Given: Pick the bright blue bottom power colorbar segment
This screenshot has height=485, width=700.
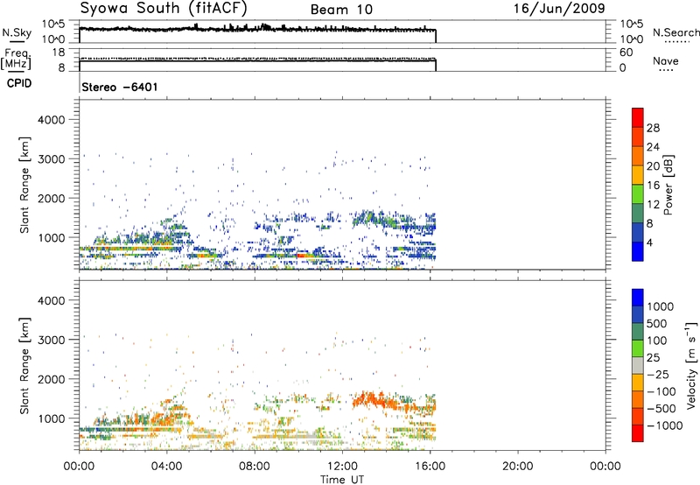Looking at the screenshot, I should tap(638, 251).
